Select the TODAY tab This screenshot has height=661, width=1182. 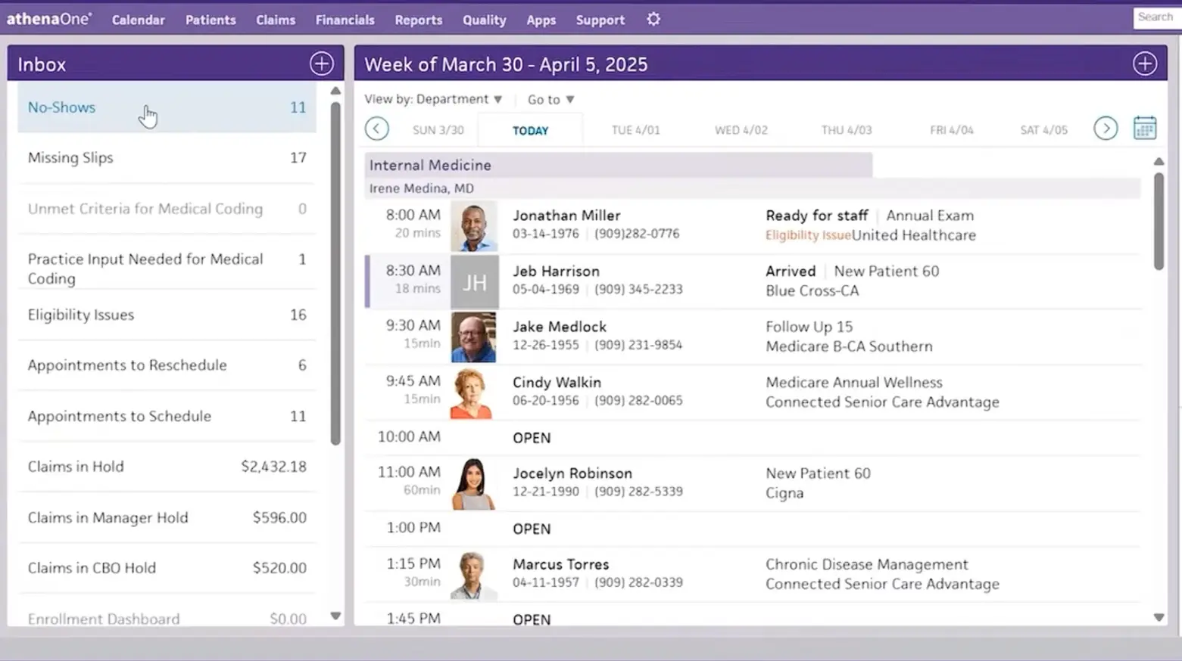(530, 130)
